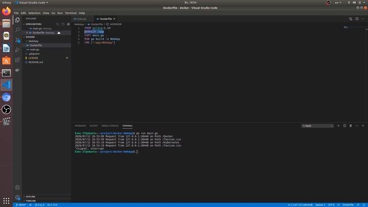This screenshot has height=207, width=368.
Task: Click Dockerfile language mode in status bar
Action: 348,205
